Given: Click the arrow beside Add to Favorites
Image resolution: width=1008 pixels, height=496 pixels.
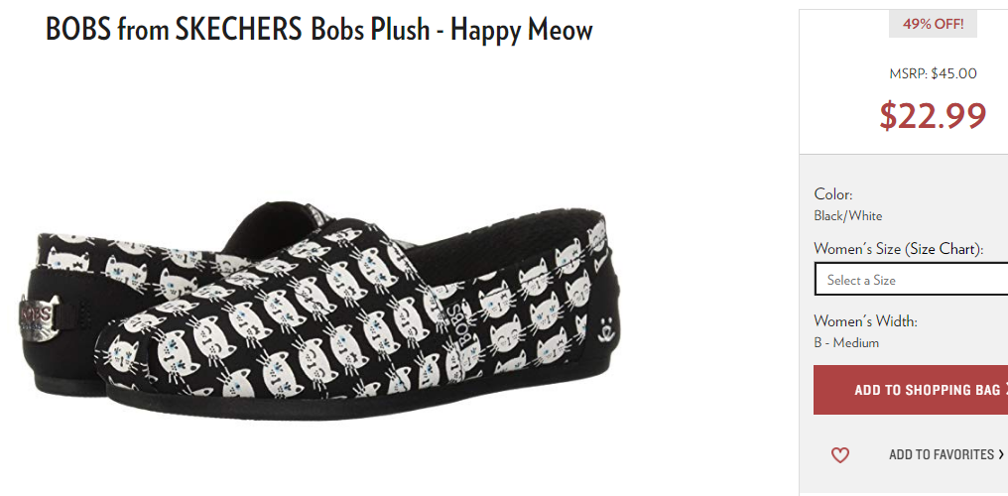Looking at the screenshot, I should [x=1001, y=454].
